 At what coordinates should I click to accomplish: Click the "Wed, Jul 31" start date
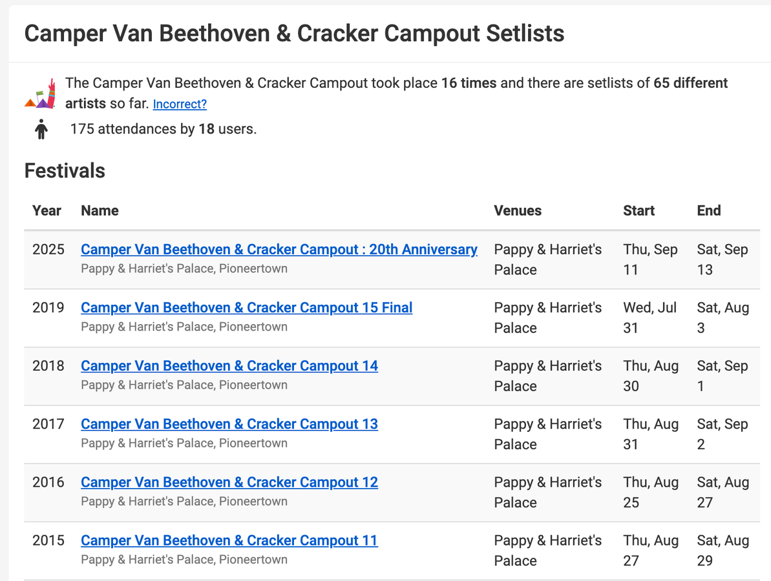coord(649,318)
